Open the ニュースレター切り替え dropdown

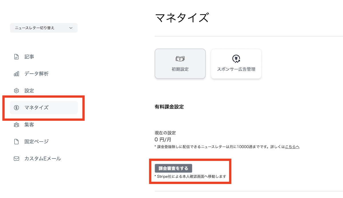coord(43,28)
